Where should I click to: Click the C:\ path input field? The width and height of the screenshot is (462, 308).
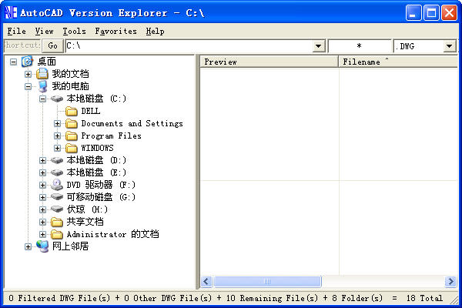point(189,46)
